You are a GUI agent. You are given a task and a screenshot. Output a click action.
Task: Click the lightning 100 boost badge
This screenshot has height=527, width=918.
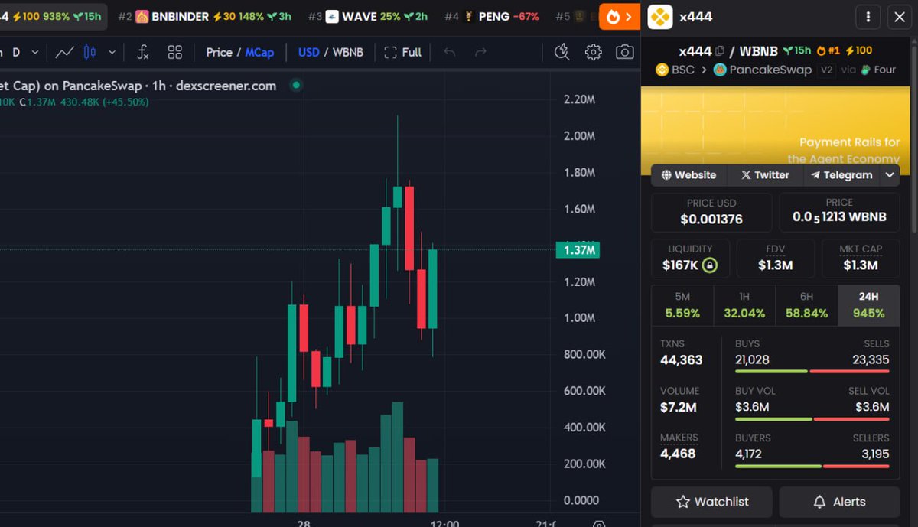858,50
